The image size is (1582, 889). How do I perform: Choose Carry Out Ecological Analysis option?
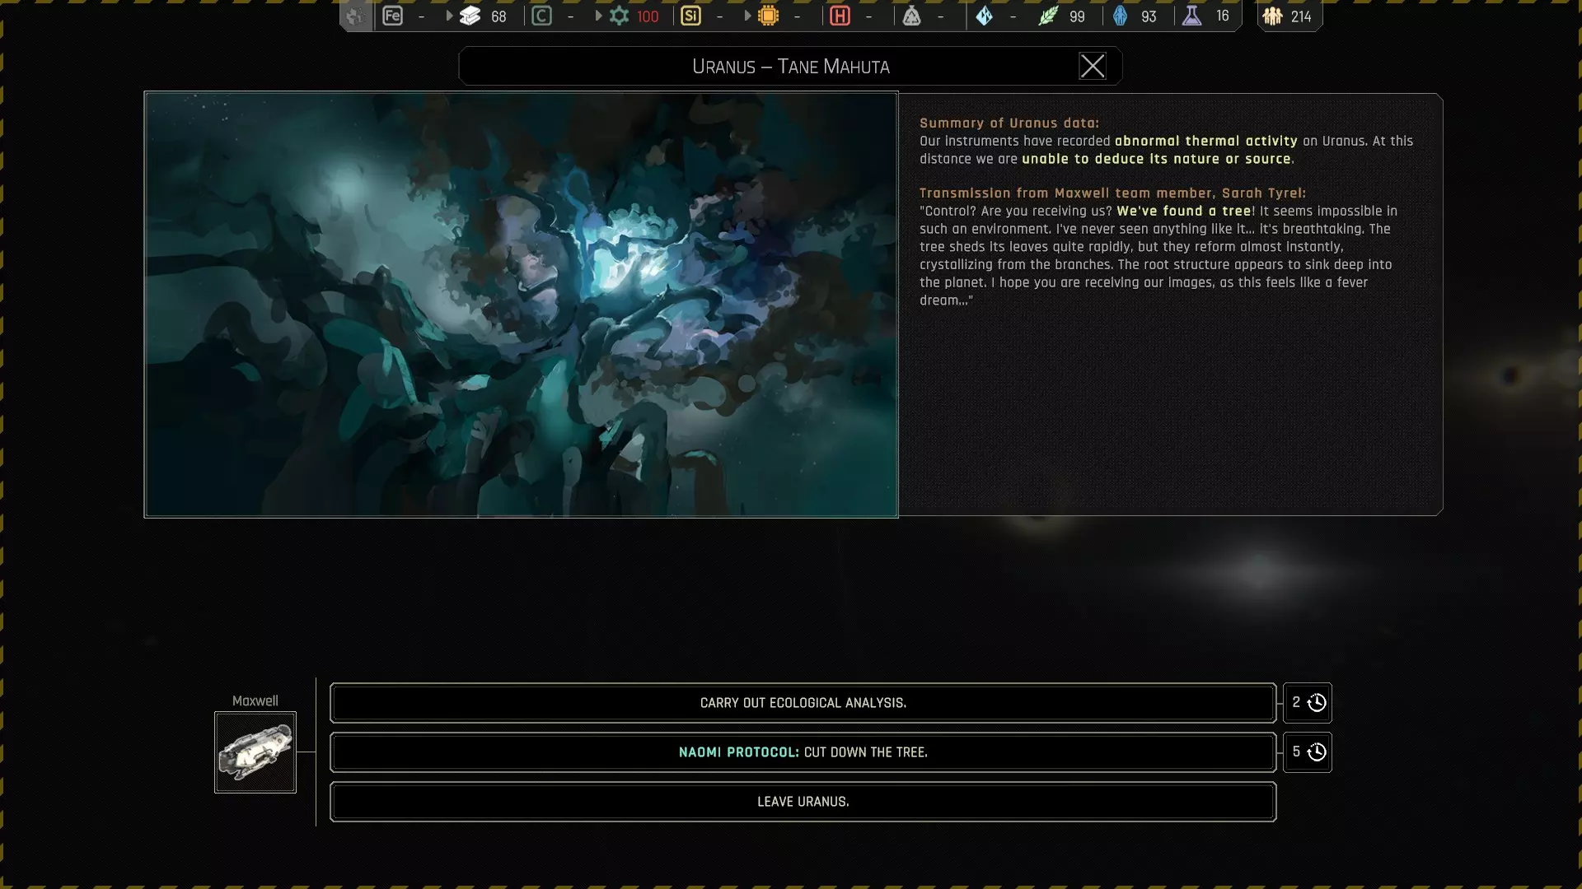803,703
